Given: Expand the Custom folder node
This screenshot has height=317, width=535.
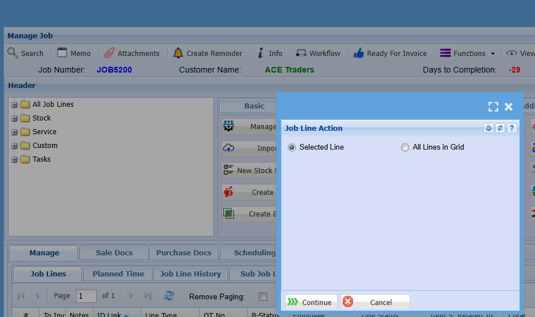Looking at the screenshot, I should point(14,146).
